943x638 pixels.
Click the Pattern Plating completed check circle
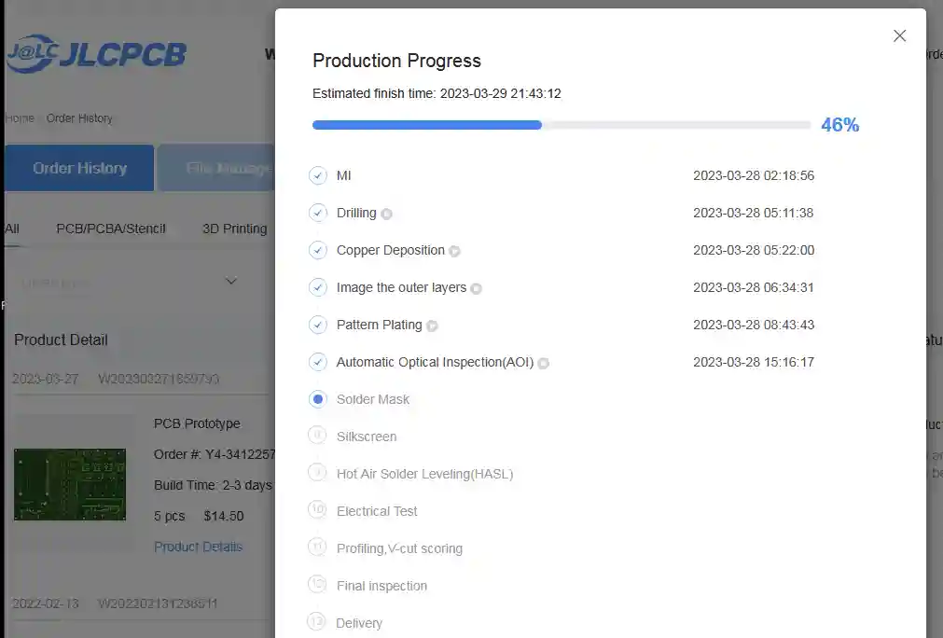pyautogui.click(x=318, y=325)
